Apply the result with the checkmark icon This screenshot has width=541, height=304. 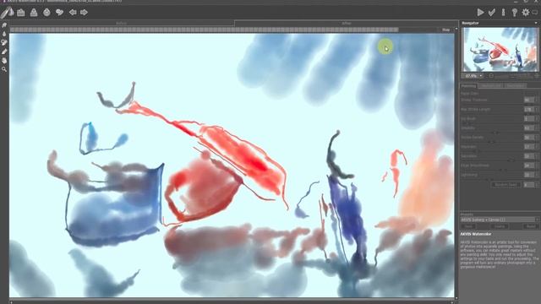492,13
